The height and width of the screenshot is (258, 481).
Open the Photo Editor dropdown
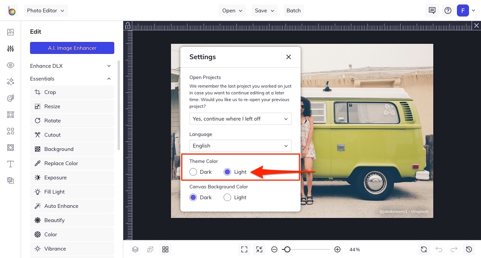click(x=46, y=10)
